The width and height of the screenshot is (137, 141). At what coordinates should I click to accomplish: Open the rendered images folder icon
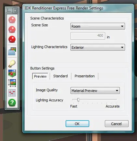pyautogui.click(x=12, y=51)
